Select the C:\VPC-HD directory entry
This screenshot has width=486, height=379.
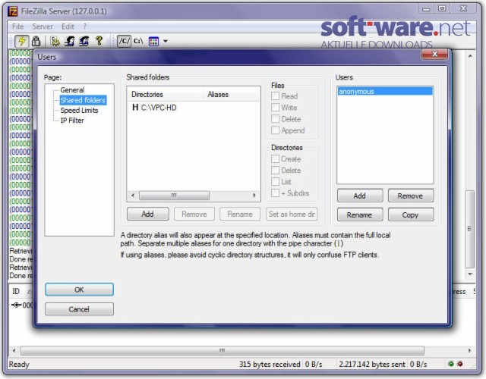159,108
